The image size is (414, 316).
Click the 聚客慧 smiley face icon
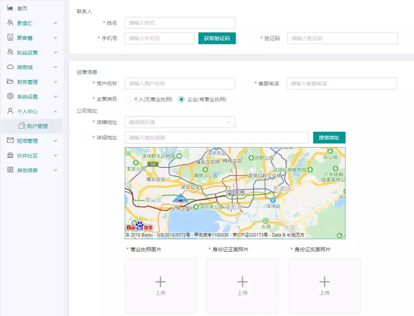[10, 38]
